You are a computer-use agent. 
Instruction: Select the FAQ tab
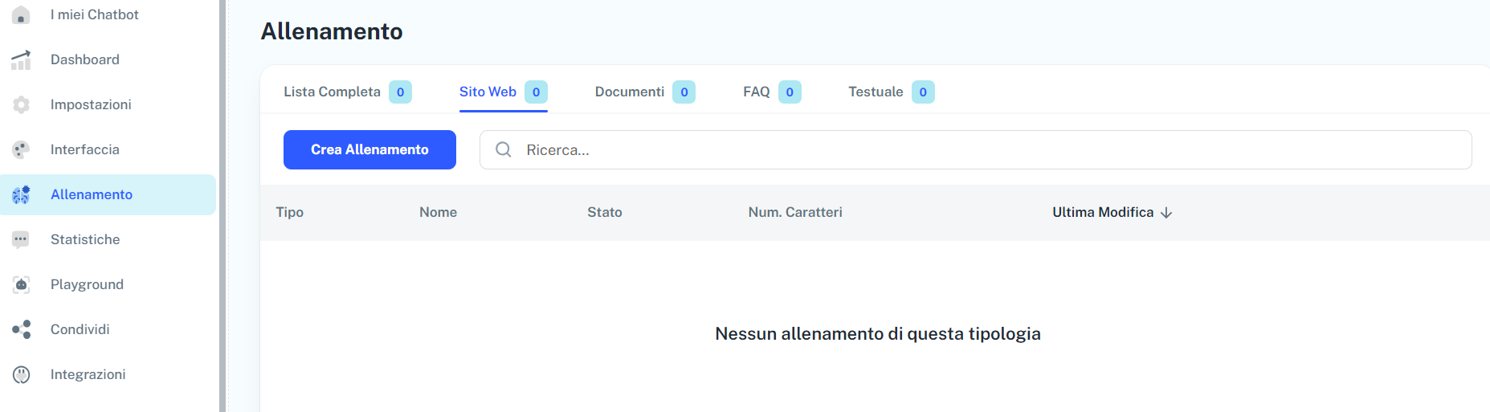coord(756,92)
